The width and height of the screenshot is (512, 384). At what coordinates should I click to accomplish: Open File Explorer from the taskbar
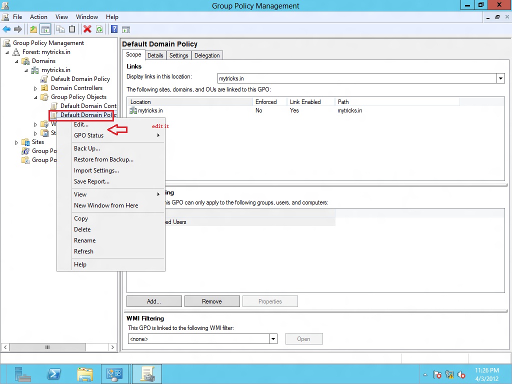[85, 374]
